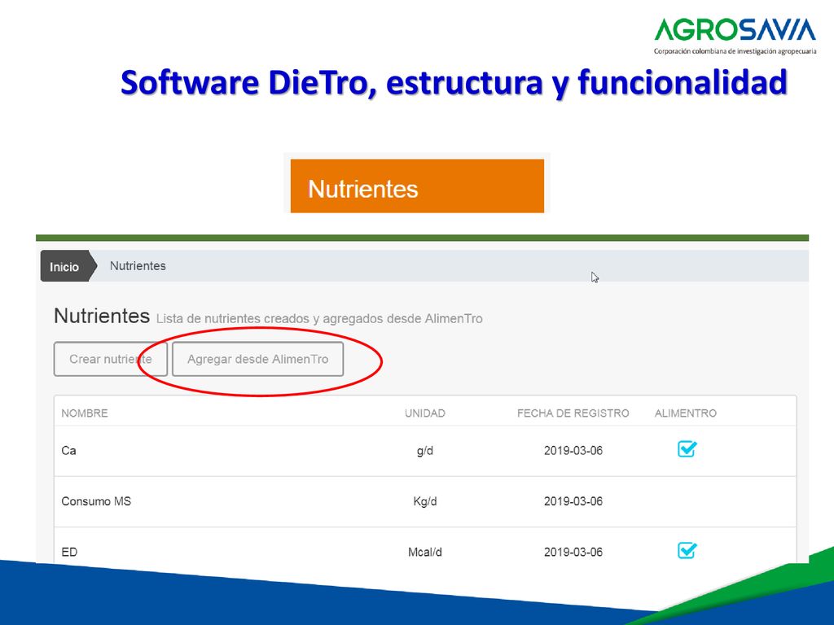The image size is (834, 625).
Task: Click the g/d unit cell
Action: tap(425, 451)
